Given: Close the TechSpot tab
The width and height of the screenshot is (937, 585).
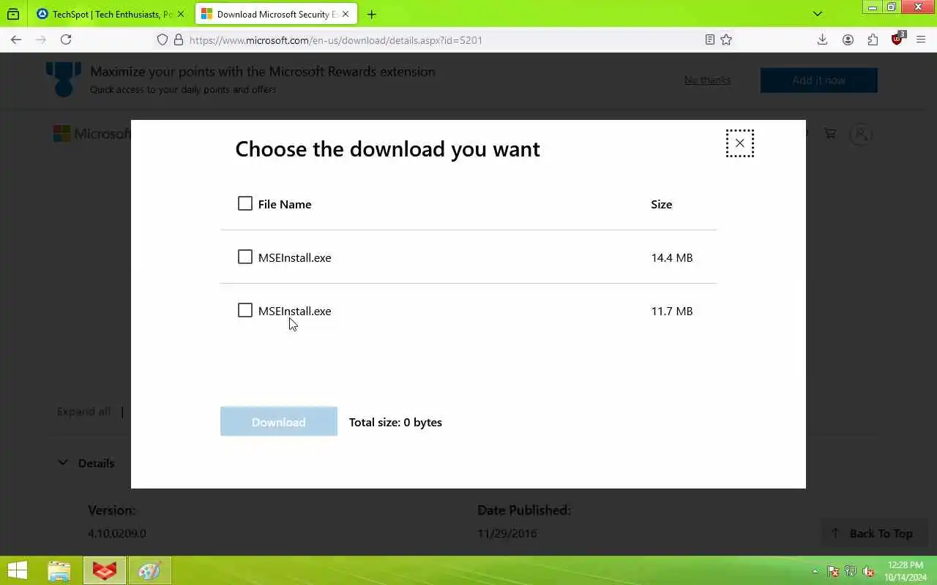Looking at the screenshot, I should [181, 14].
